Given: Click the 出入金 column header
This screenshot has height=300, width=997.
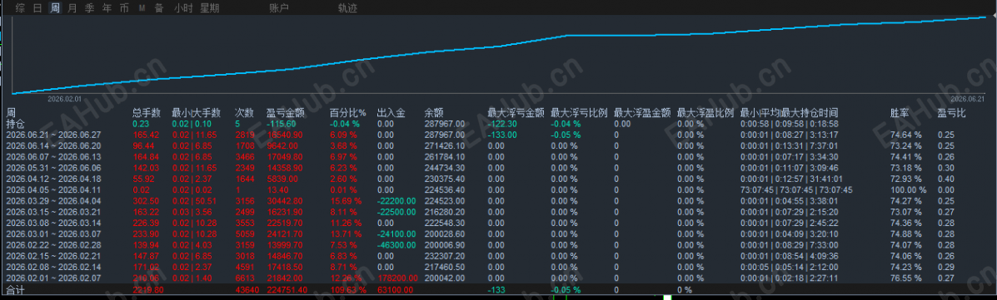Looking at the screenshot, I should tap(391, 113).
